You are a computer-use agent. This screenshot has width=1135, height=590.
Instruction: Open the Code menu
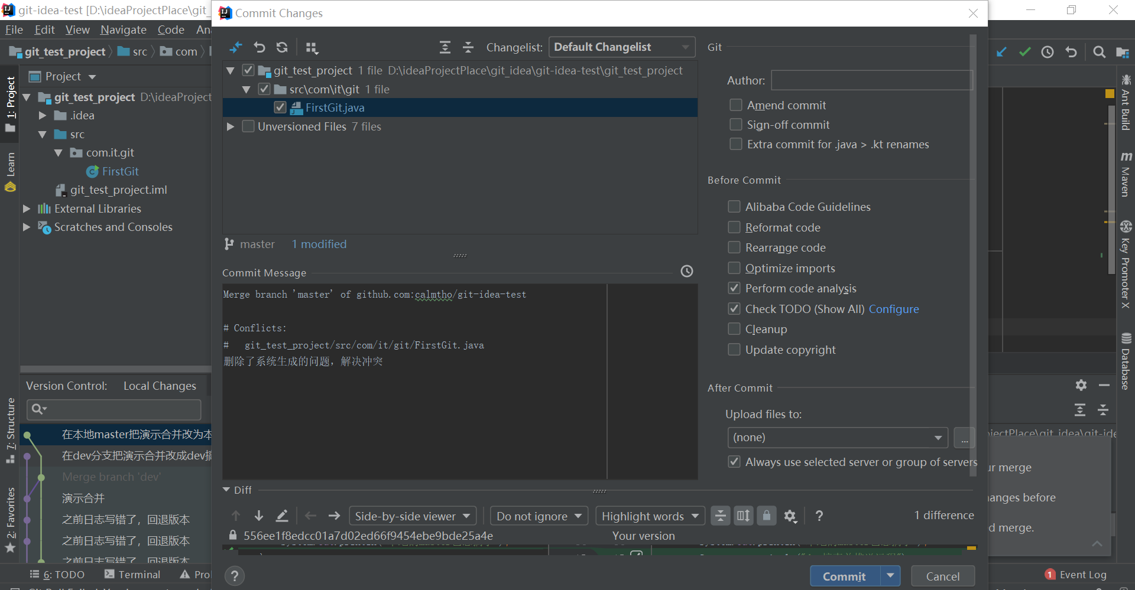pyautogui.click(x=171, y=30)
